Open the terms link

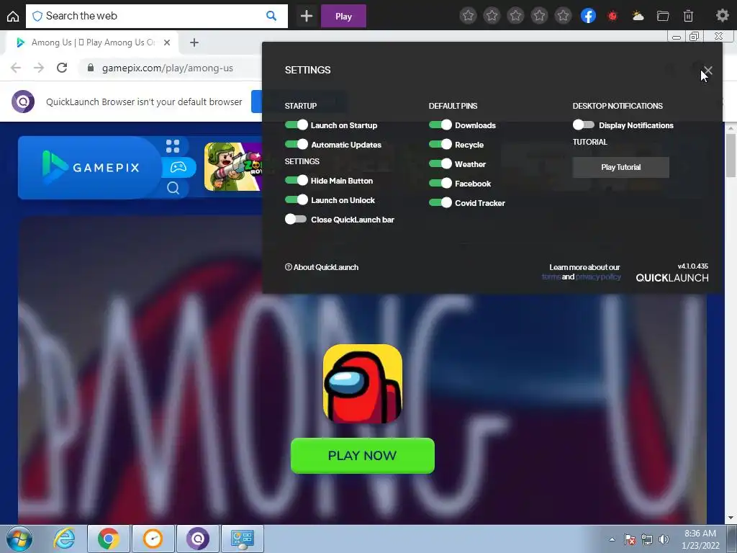coord(551,277)
